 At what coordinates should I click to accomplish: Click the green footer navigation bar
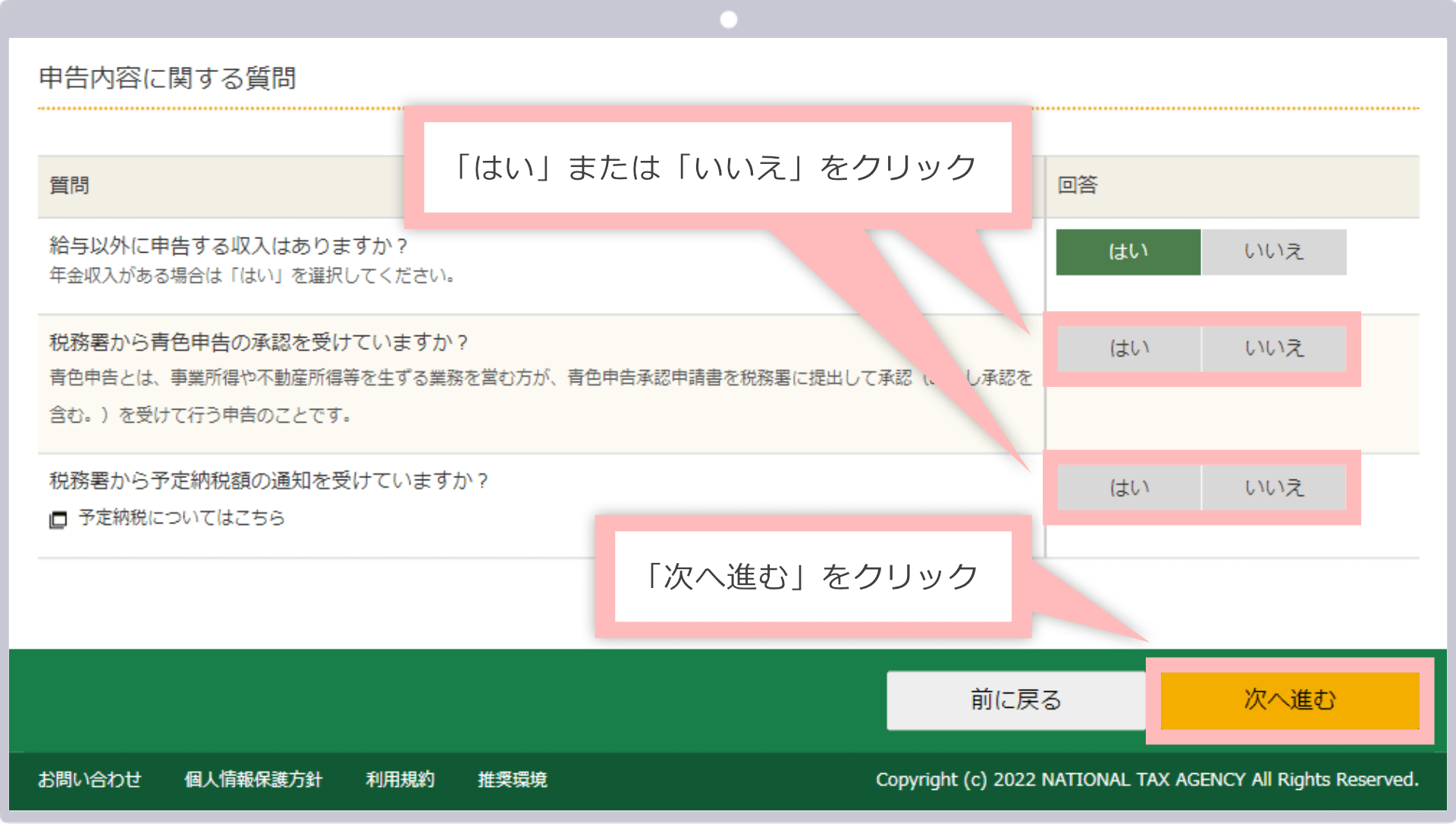coord(455,700)
